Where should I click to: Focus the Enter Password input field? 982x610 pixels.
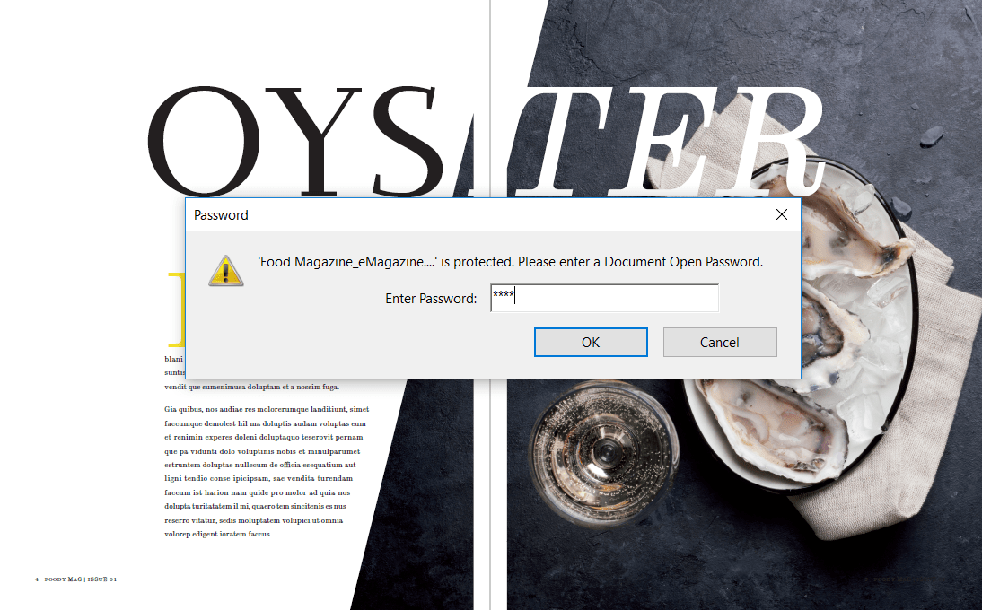[x=604, y=298]
